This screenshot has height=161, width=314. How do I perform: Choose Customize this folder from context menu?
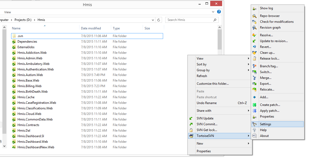pyautogui.click(x=213, y=84)
